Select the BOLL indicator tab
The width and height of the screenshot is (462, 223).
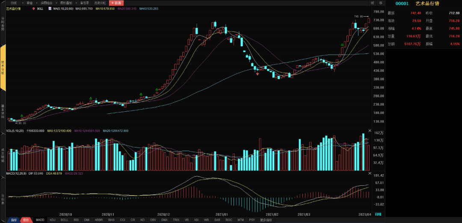pos(64,220)
